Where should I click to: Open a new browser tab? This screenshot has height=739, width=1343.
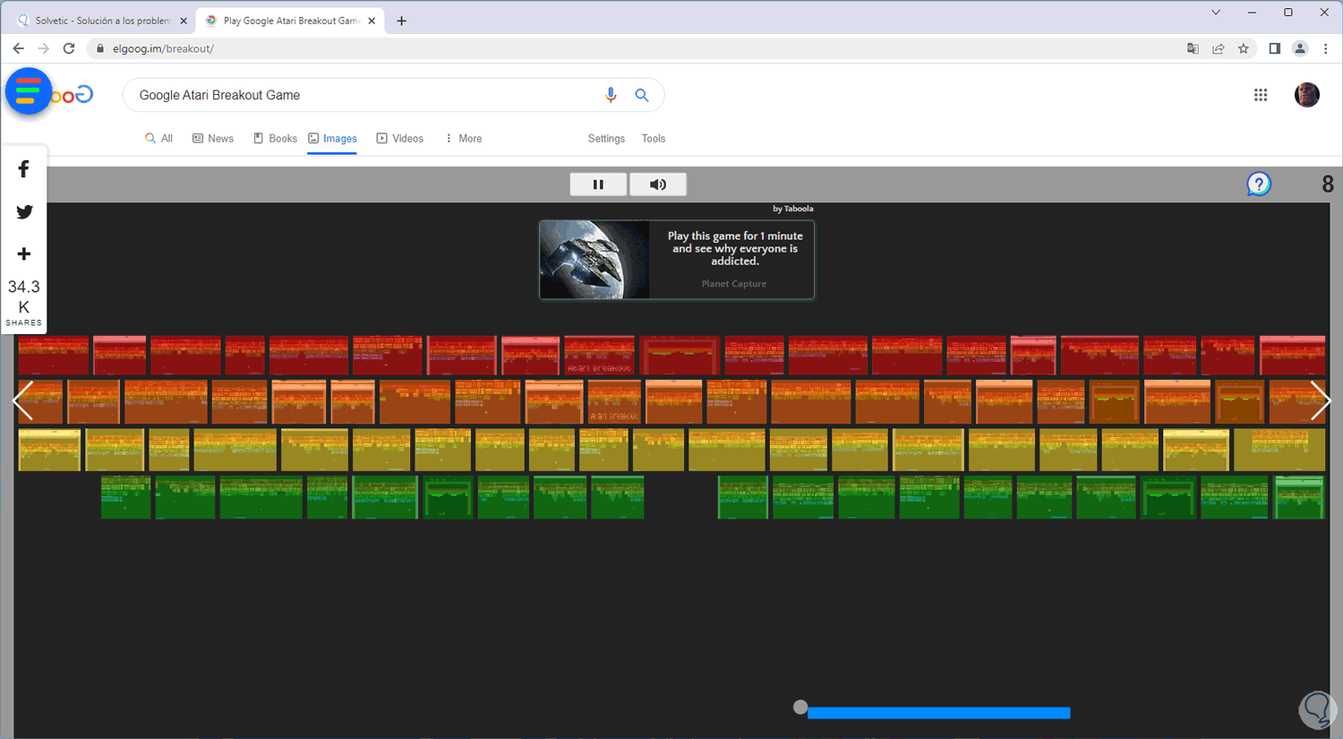[x=401, y=21]
